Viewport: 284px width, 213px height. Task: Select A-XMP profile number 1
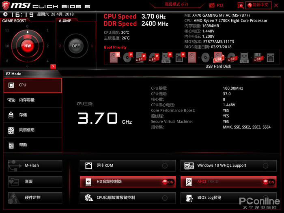point(92,46)
